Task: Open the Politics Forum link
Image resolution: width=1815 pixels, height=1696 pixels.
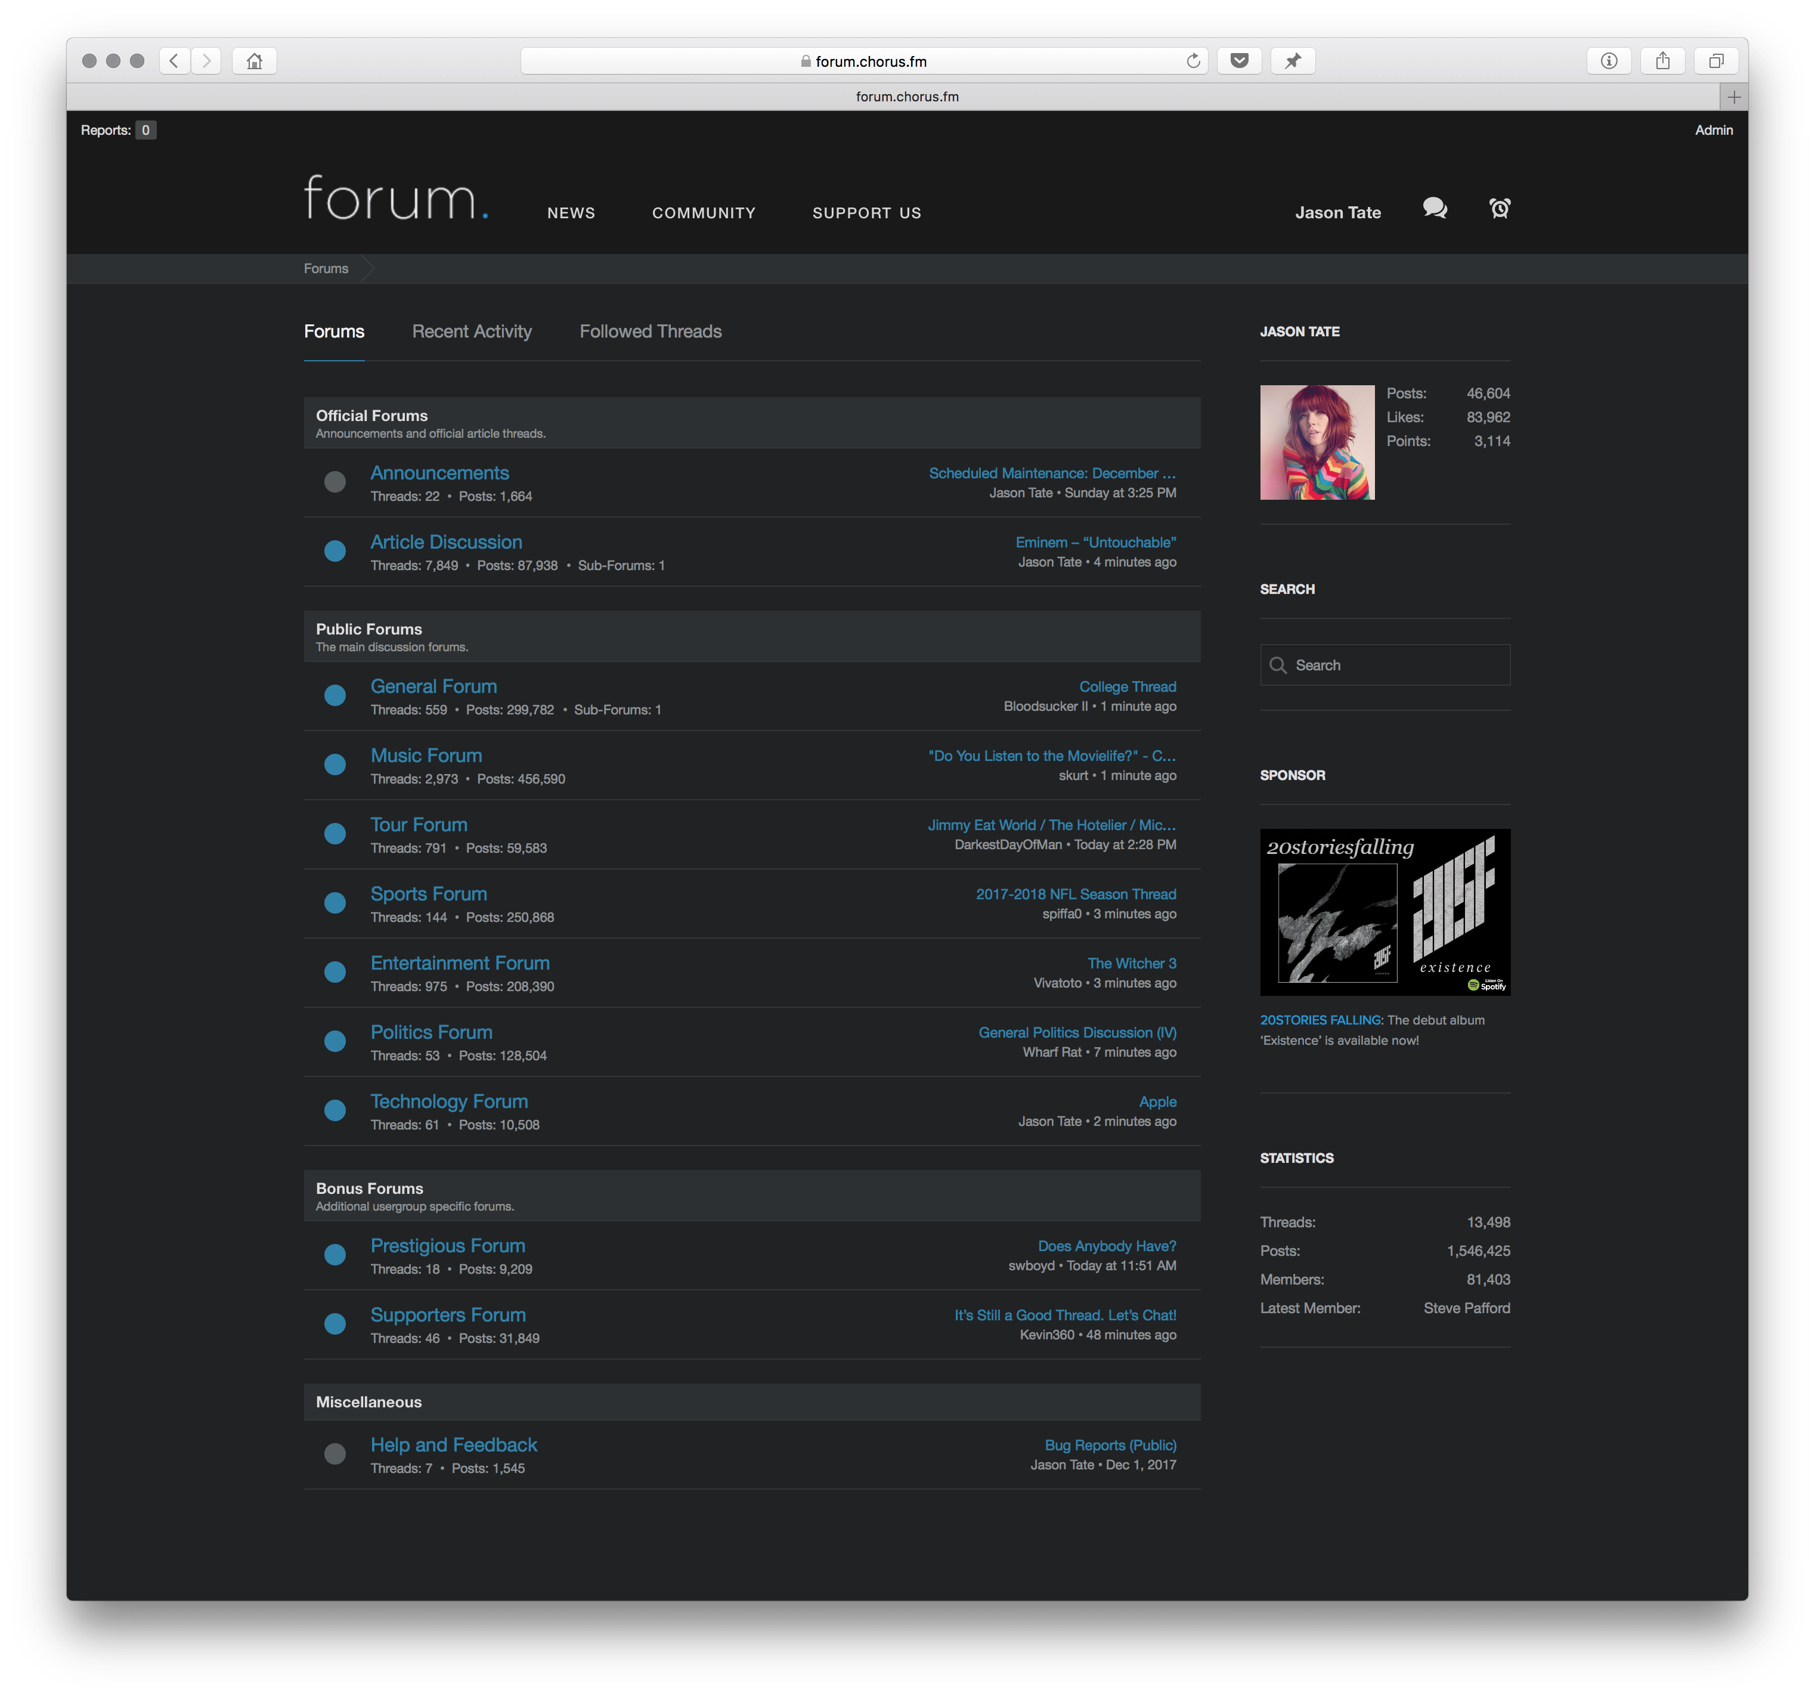Action: (431, 1032)
